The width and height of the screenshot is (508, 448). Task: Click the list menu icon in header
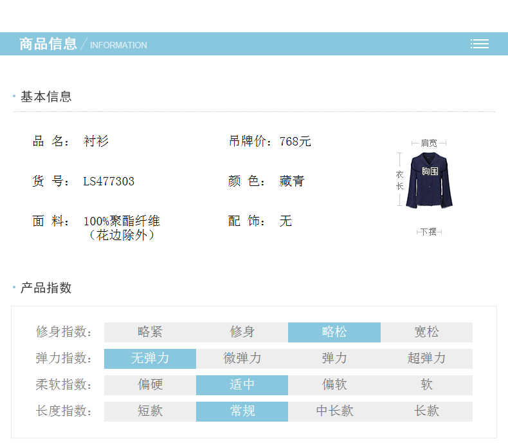tap(479, 44)
